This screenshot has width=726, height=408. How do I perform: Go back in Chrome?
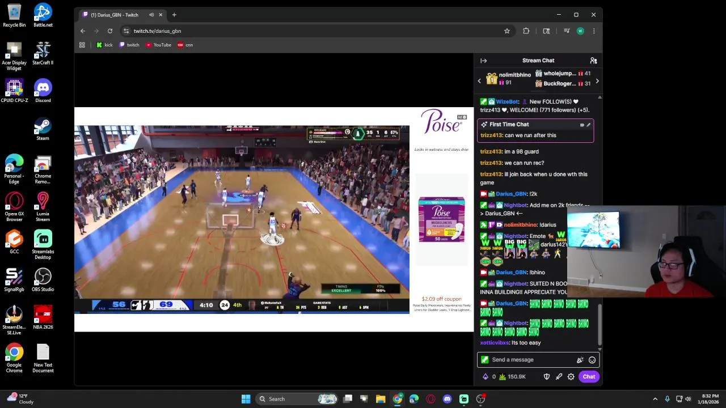83,31
